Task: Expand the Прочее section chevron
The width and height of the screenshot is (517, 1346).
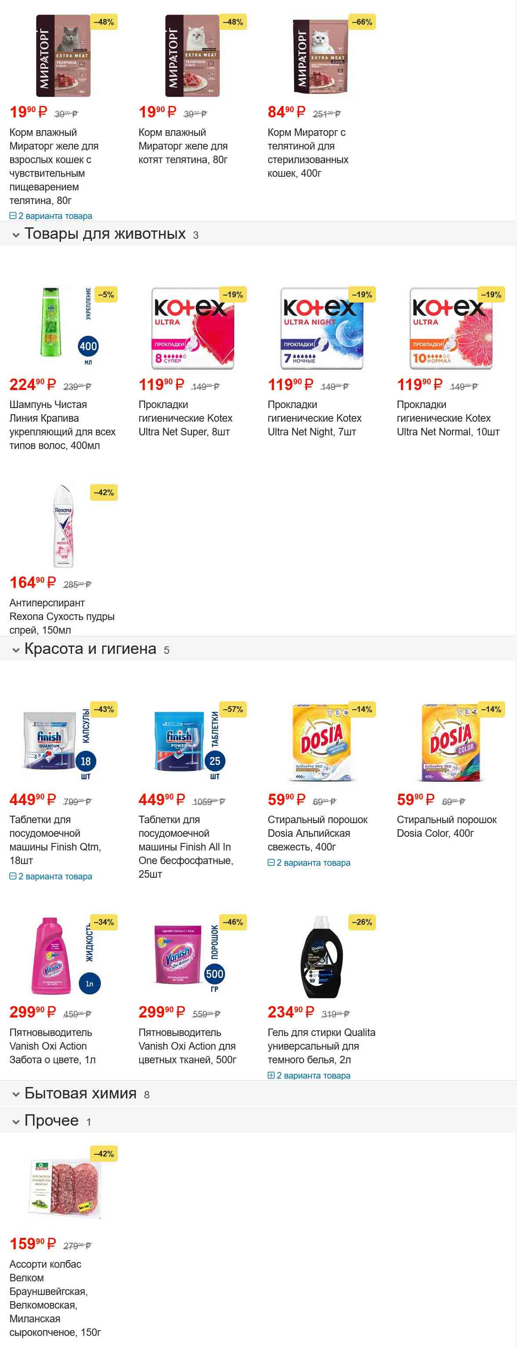Action: coord(16,1122)
